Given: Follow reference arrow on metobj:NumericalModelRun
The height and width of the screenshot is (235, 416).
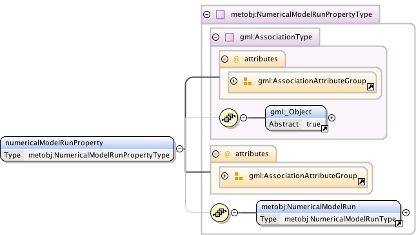Looking at the screenshot, I should 399,223.
